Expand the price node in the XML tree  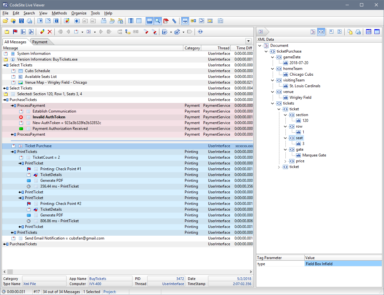pyautogui.click(x=285, y=161)
